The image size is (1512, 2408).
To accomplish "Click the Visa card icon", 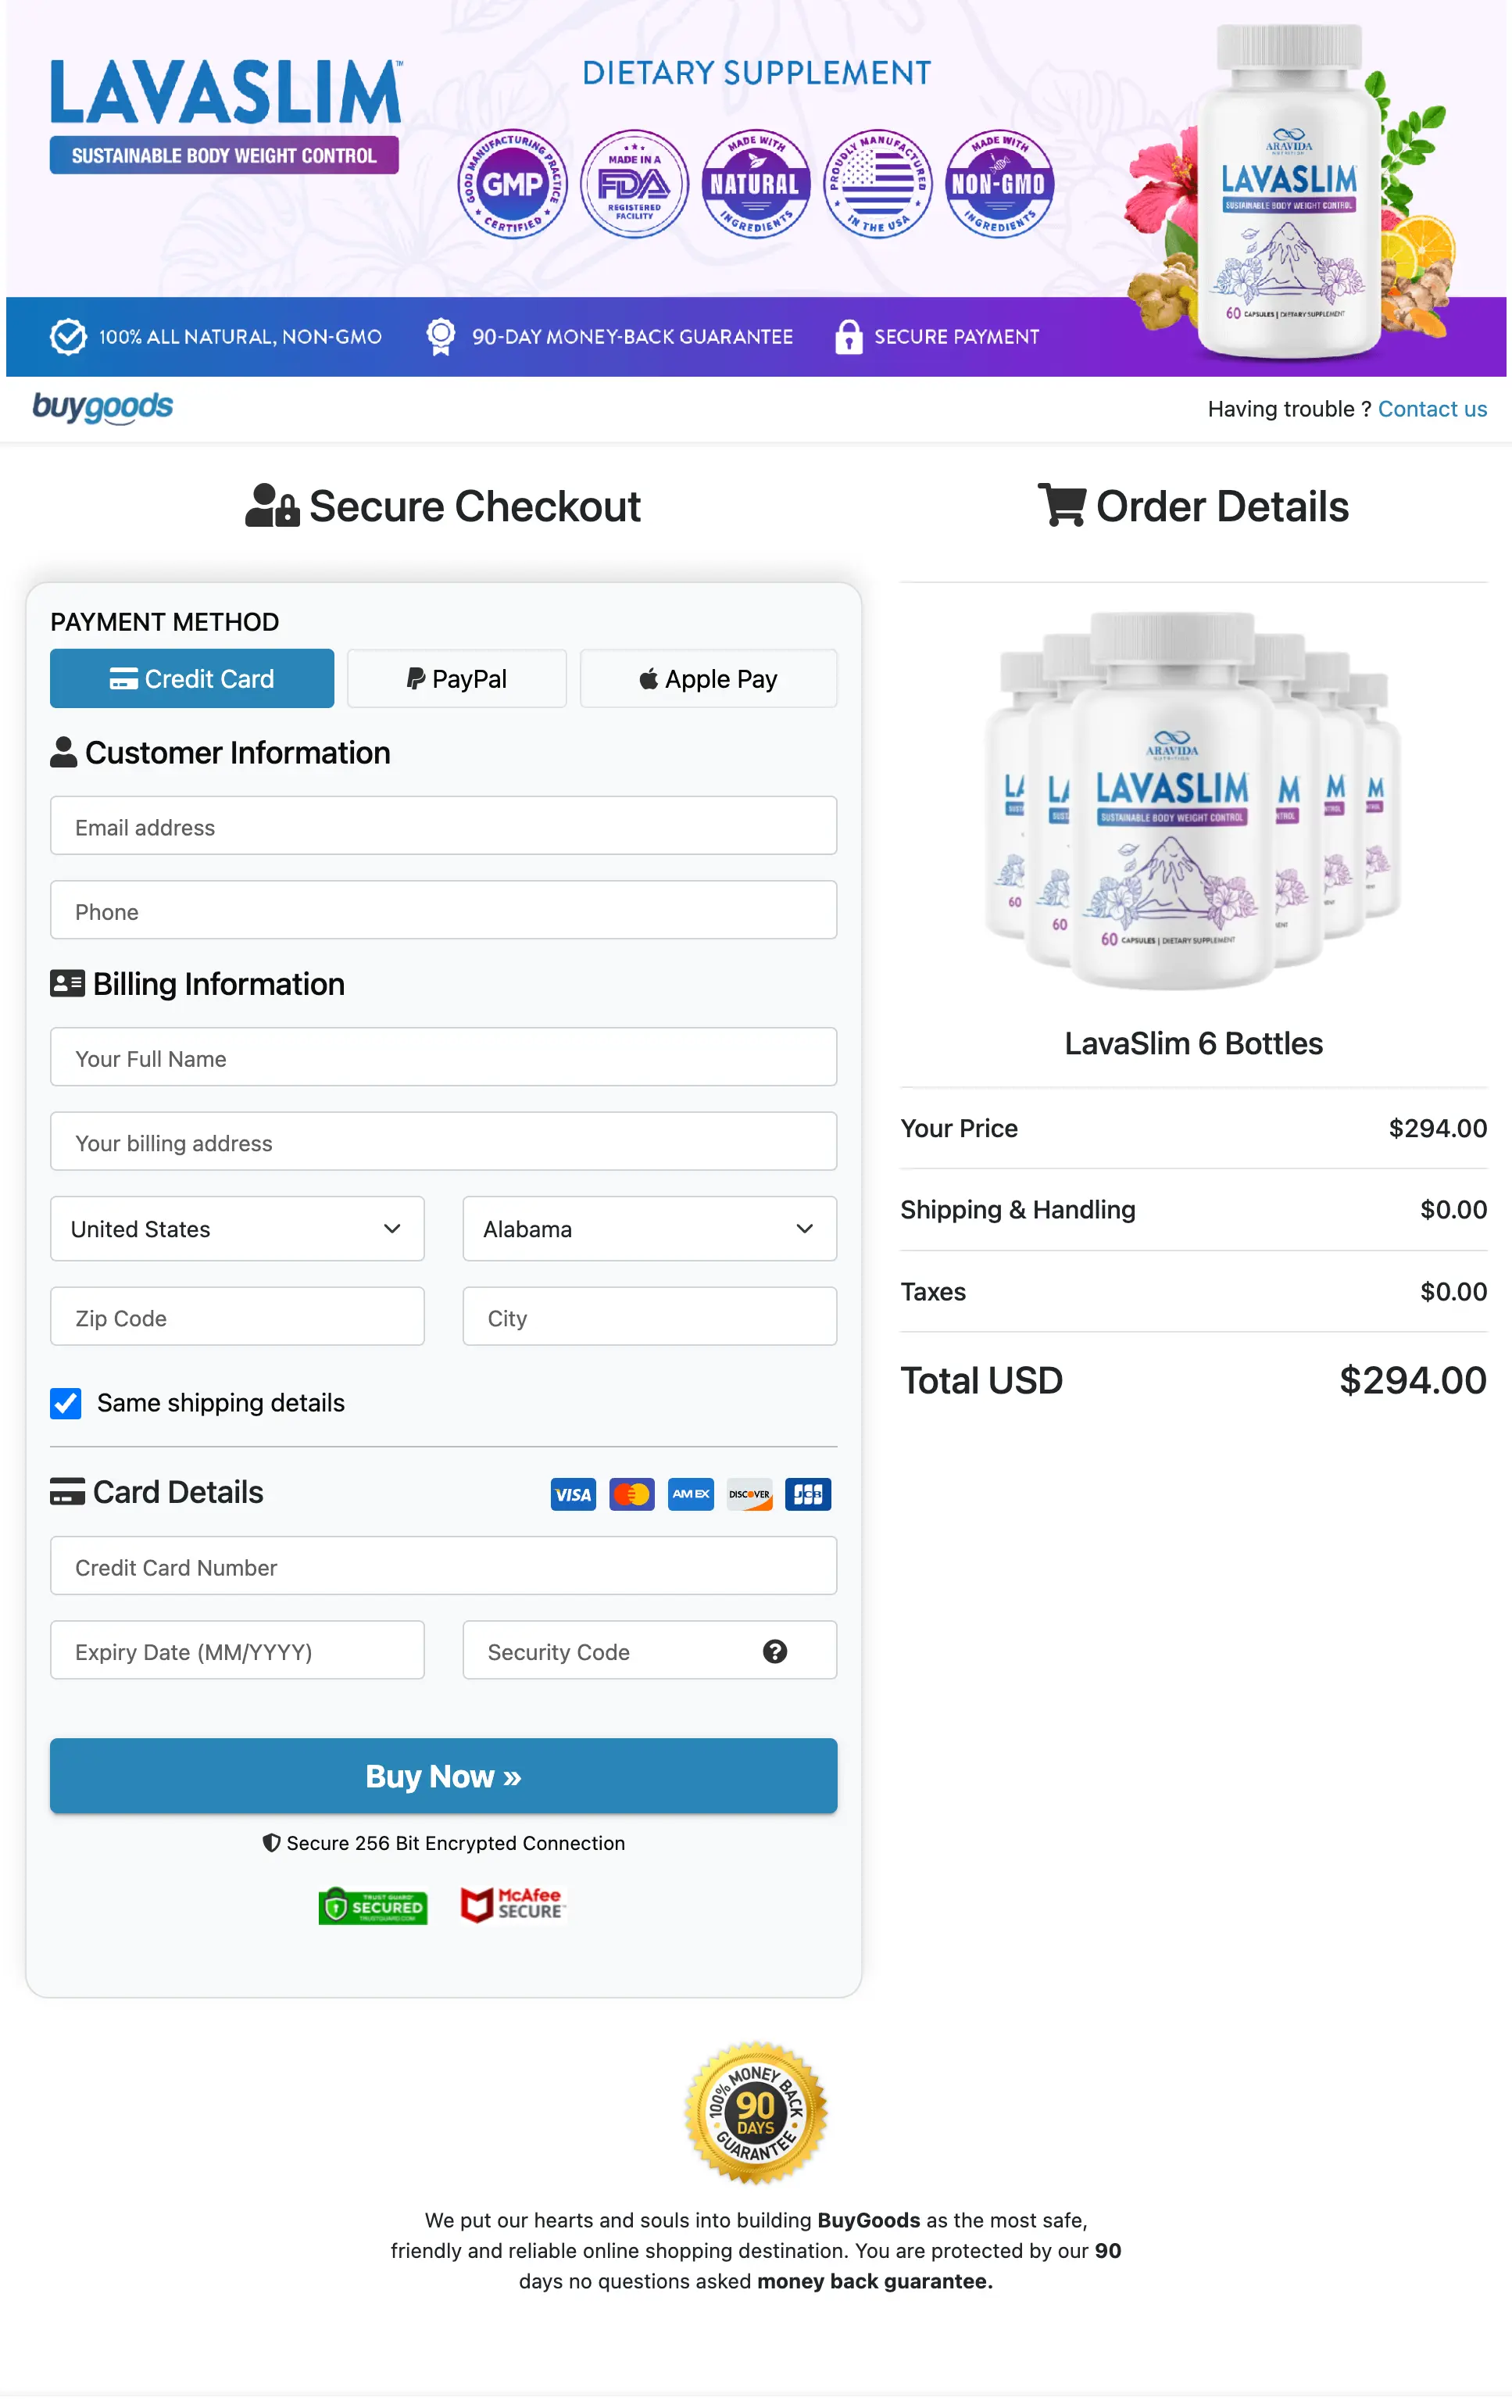I will pyautogui.click(x=572, y=1494).
